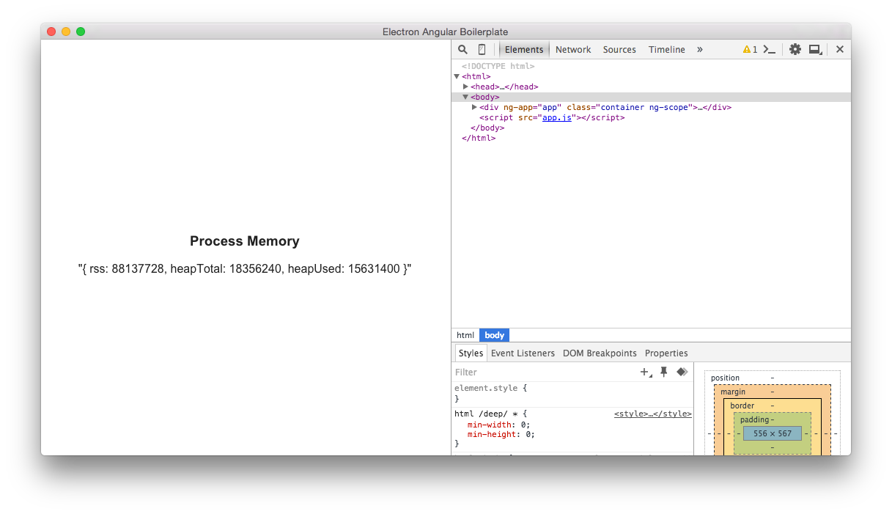Select the script element row
The height and width of the screenshot is (514, 892).
[x=651, y=117]
